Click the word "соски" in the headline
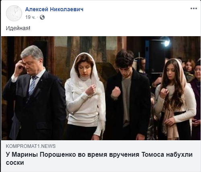Image resolution: width=201 pixels, height=172 pixels. (x=15, y=163)
